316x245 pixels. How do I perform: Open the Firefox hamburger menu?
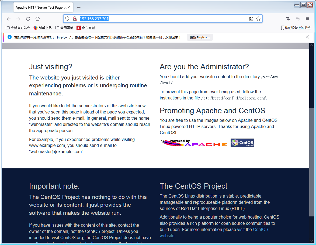307,19
